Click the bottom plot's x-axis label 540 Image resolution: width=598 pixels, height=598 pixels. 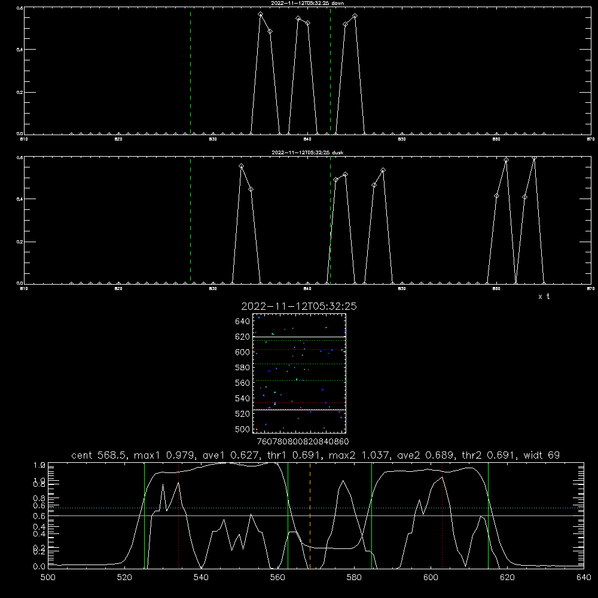pyautogui.click(x=201, y=578)
